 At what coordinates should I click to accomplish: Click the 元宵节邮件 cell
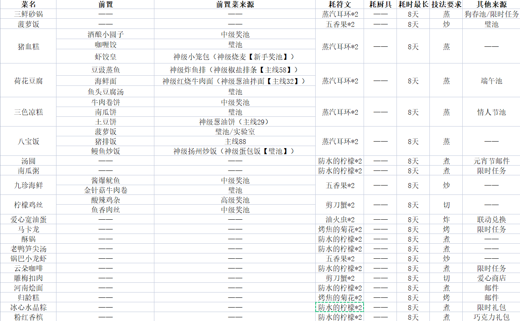[x=491, y=161]
